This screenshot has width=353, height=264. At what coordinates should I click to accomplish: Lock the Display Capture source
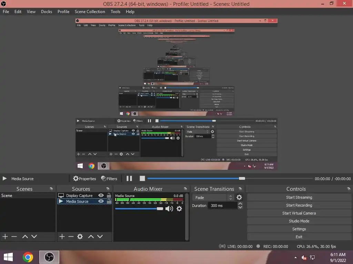(x=109, y=195)
